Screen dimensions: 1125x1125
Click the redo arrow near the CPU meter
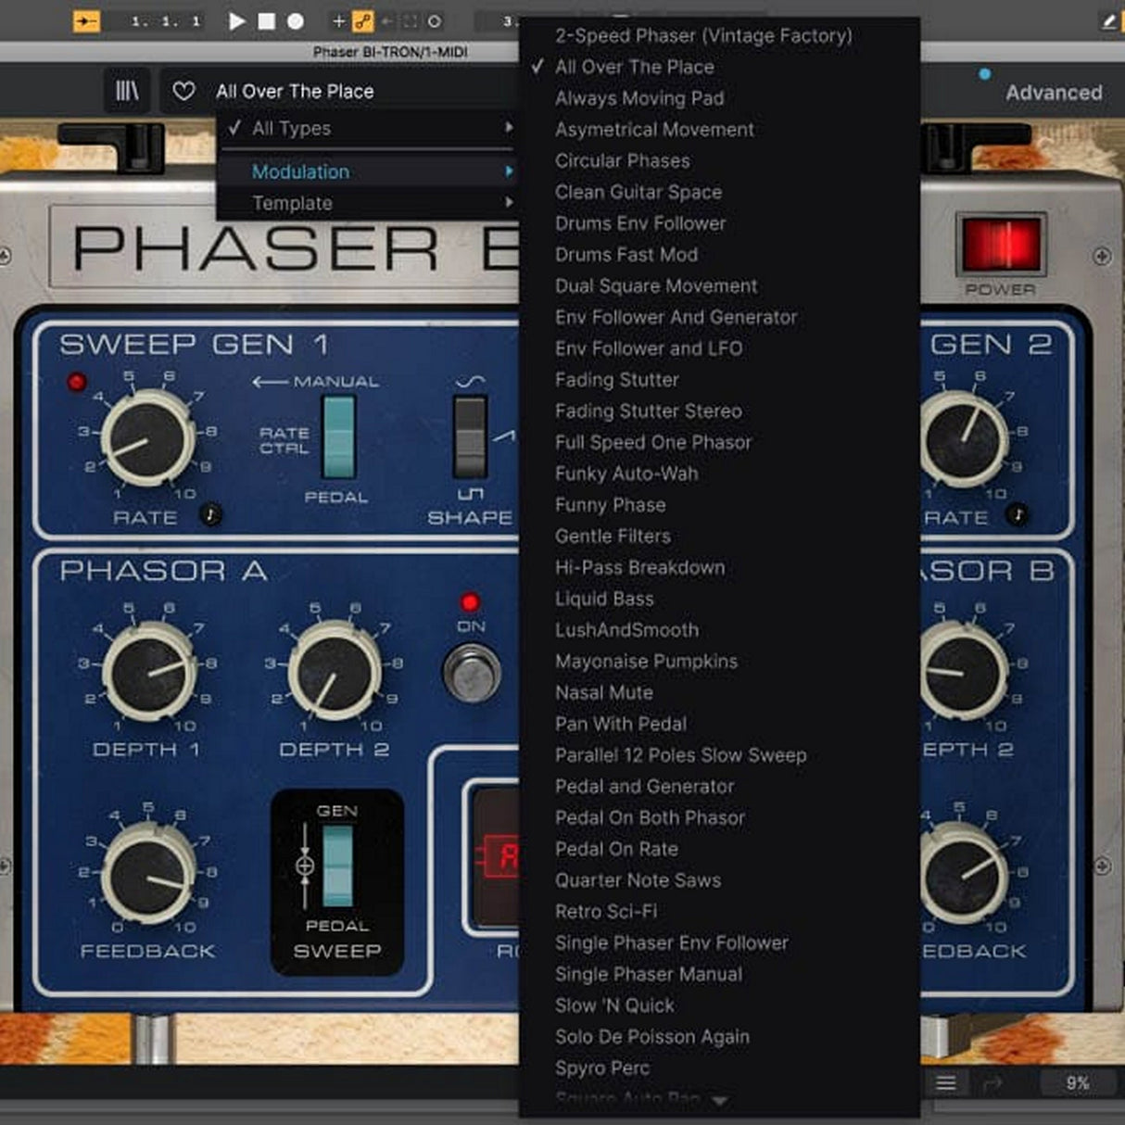pos(994,1082)
